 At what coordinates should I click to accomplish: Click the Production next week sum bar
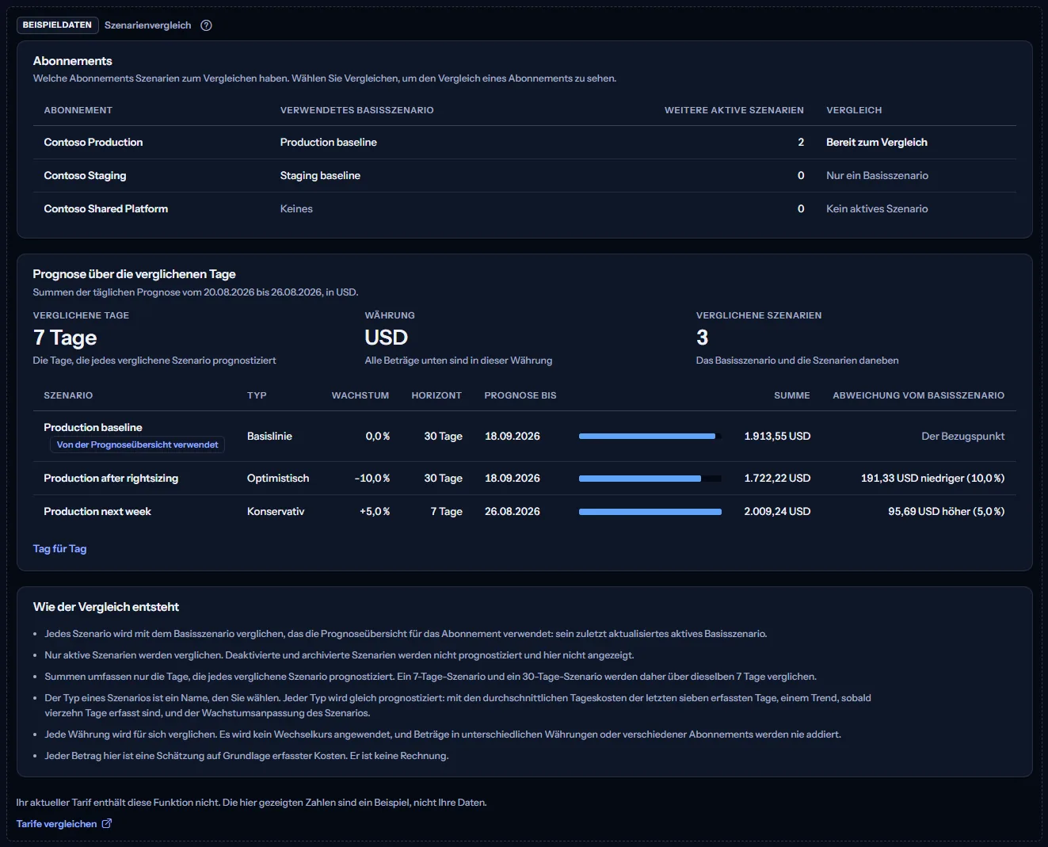click(x=650, y=512)
